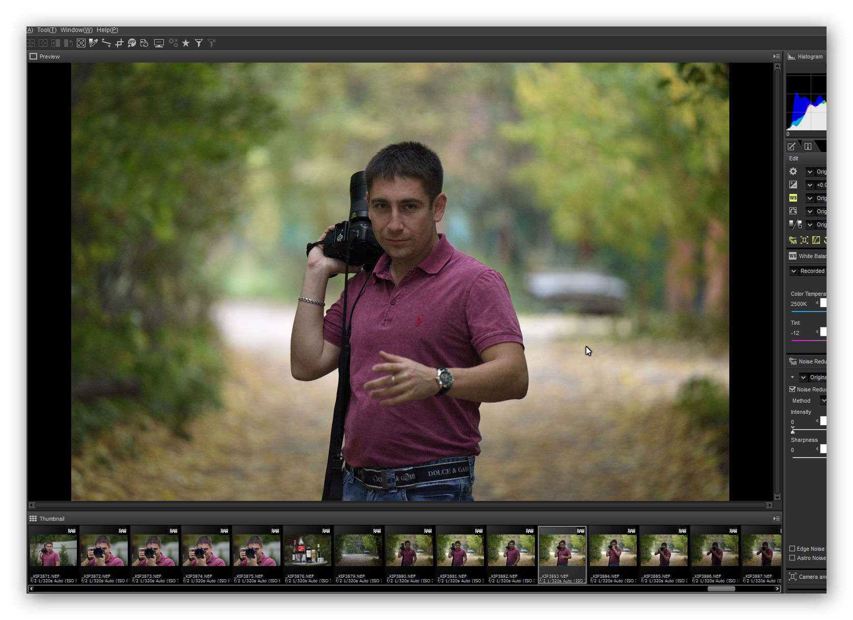Expand the exposure compensation dropdown arrow

[x=810, y=185]
